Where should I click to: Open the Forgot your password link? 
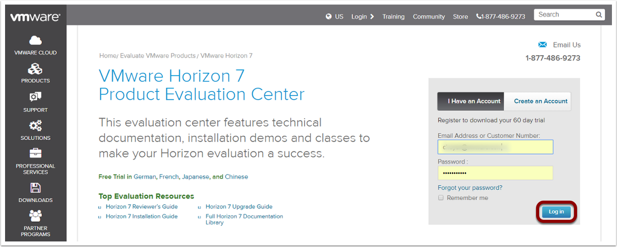tap(470, 188)
